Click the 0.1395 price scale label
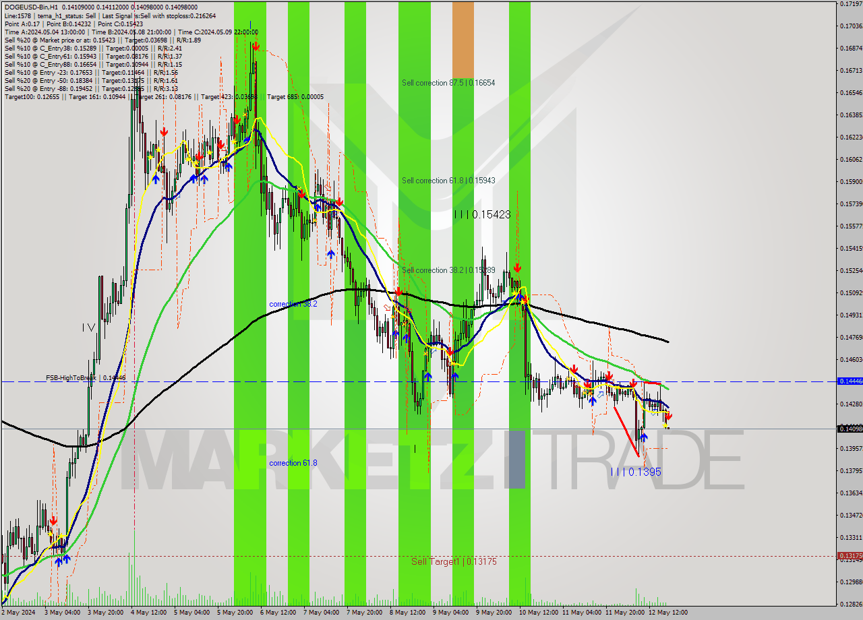Screen dimensions: 863x620 (851, 448)
